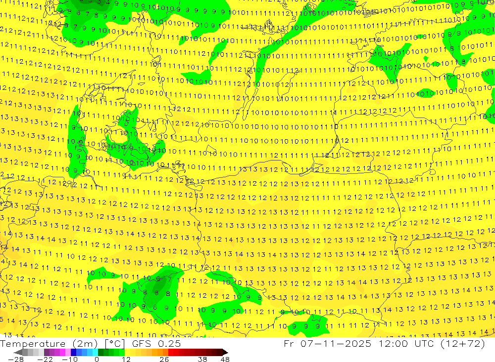
Task: Click the '-10' legend scale label
Action: pyautogui.click(x=70, y=359)
